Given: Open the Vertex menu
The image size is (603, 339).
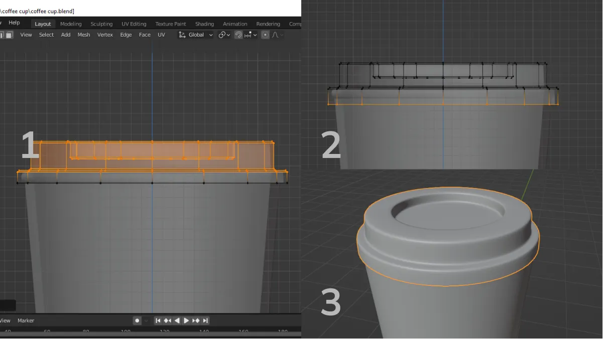Looking at the screenshot, I should pyautogui.click(x=105, y=35).
